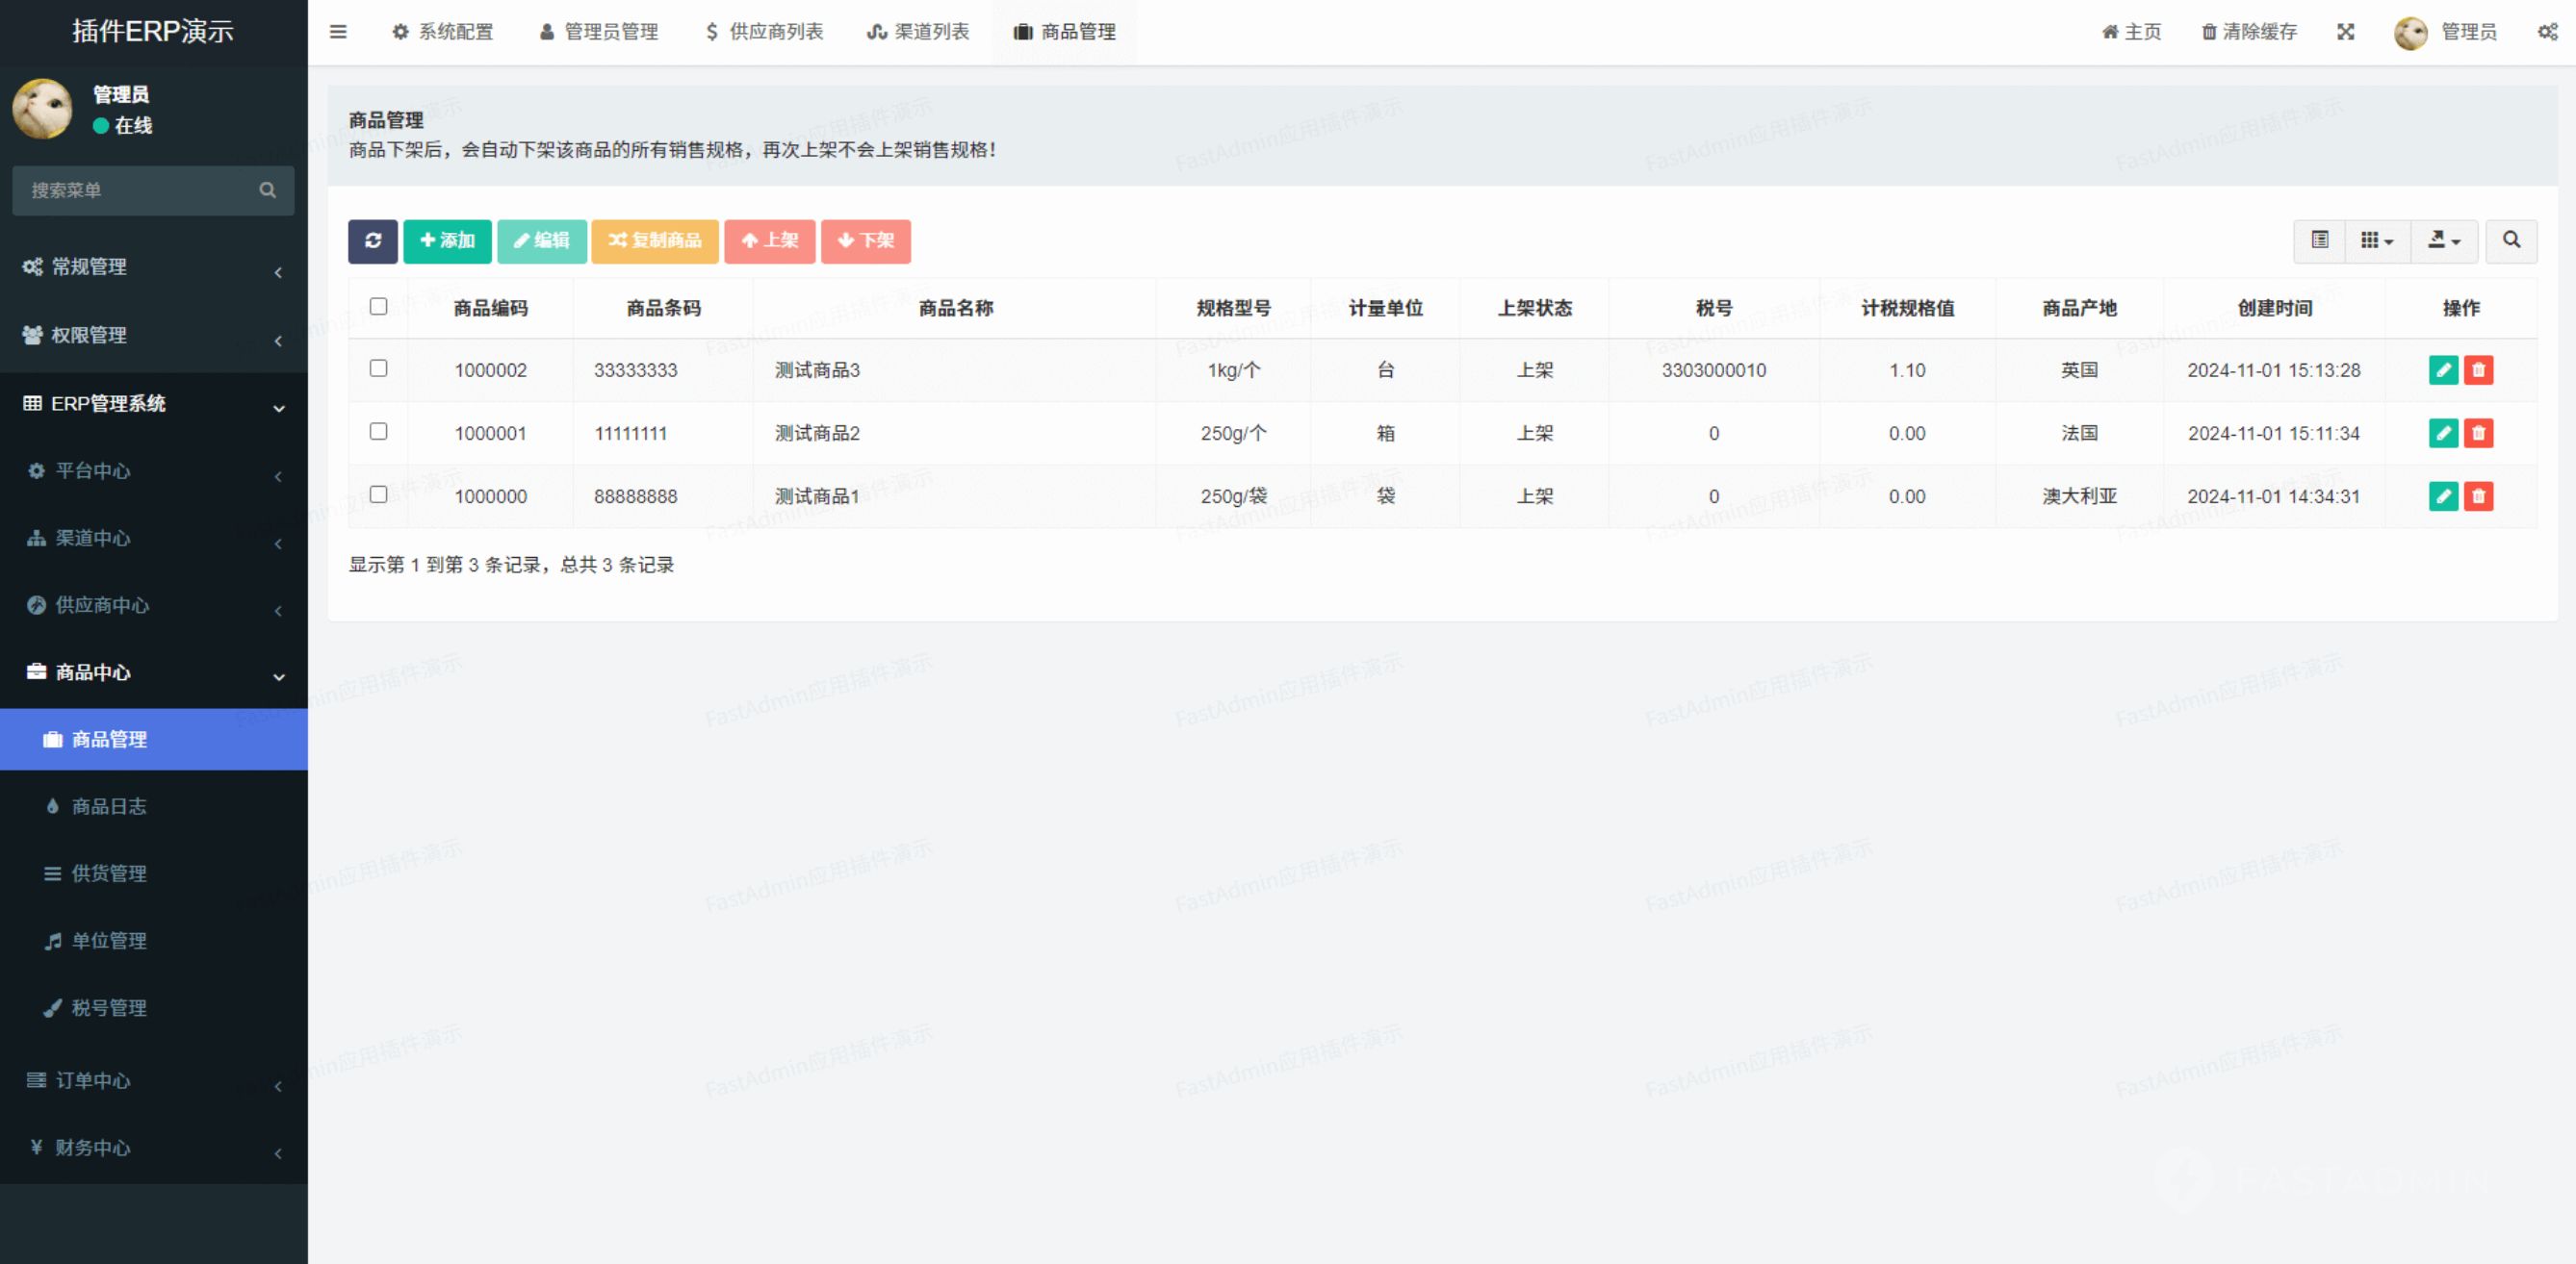
Task: Click the hamburger sidebar toggle icon
Action: pyautogui.click(x=338, y=32)
